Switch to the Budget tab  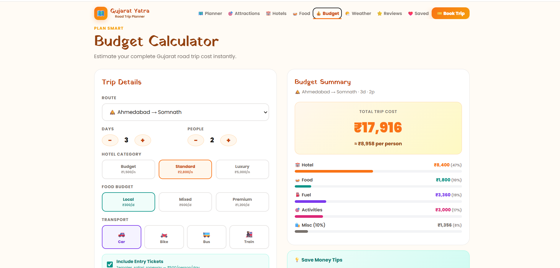pos(327,13)
